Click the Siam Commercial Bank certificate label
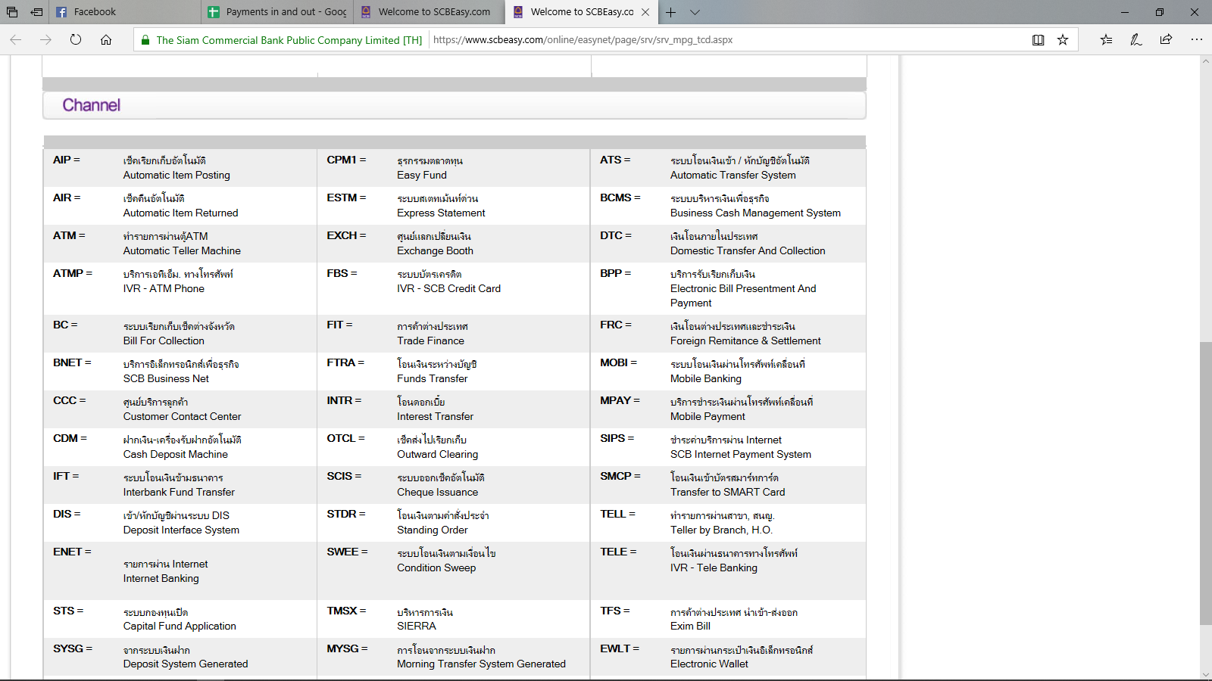This screenshot has height=681, width=1212. pyautogui.click(x=289, y=40)
